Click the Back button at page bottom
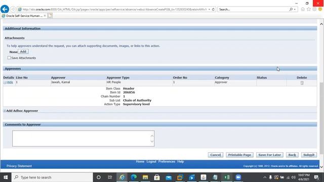Viewport: 324px width, 182px height. [292, 155]
